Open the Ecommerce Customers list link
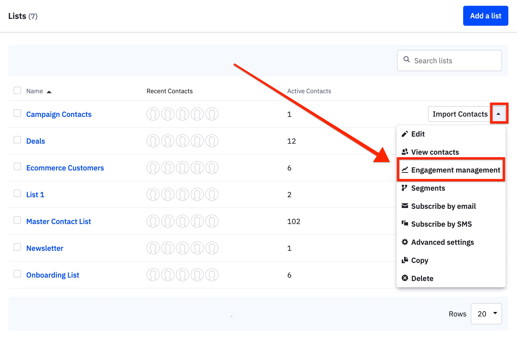 click(x=65, y=168)
